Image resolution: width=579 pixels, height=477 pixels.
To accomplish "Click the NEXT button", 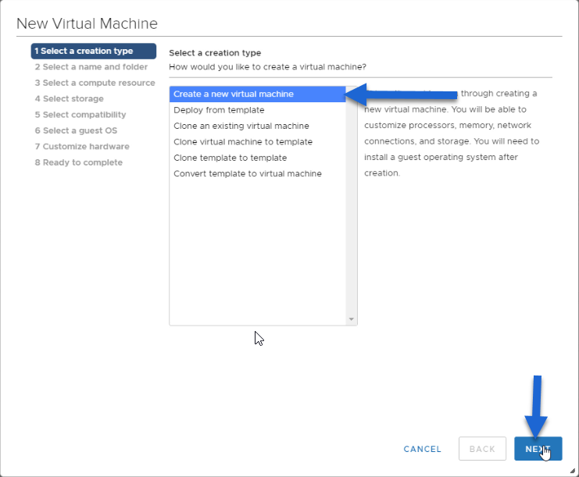I will coord(538,449).
